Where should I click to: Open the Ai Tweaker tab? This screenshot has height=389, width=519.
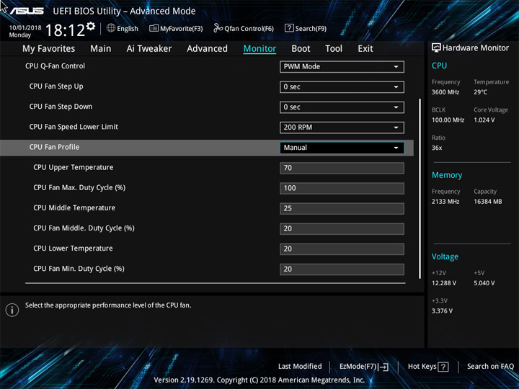[x=149, y=49]
